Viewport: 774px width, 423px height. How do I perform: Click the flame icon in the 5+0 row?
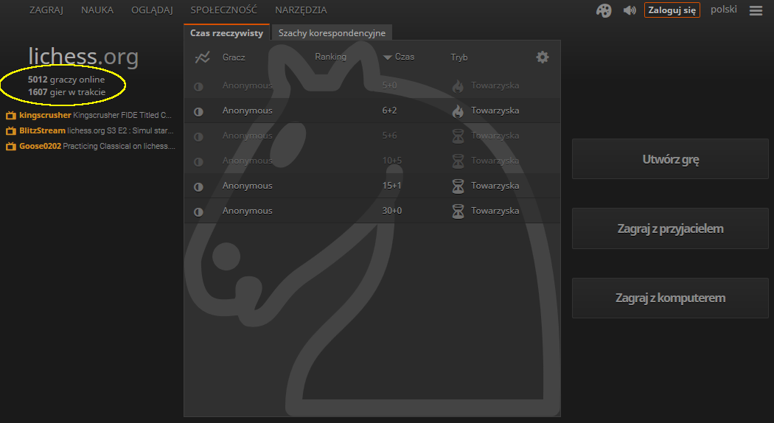pos(458,86)
